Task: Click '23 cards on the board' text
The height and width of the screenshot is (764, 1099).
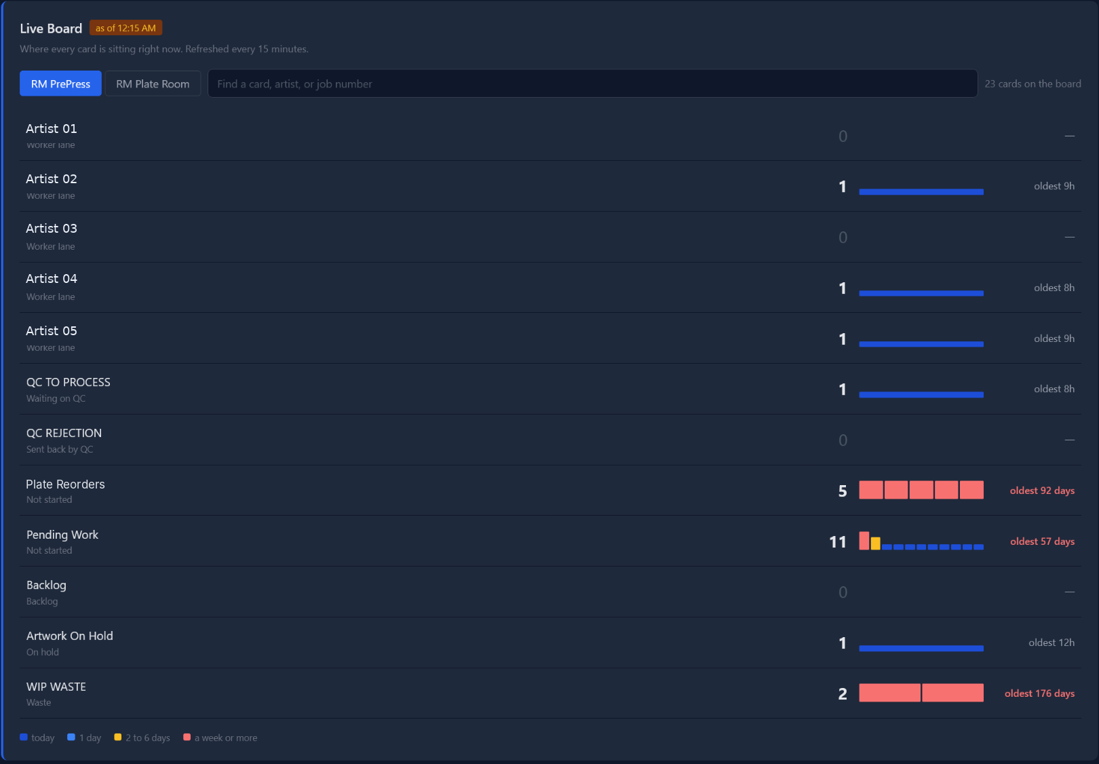Action: [1033, 83]
